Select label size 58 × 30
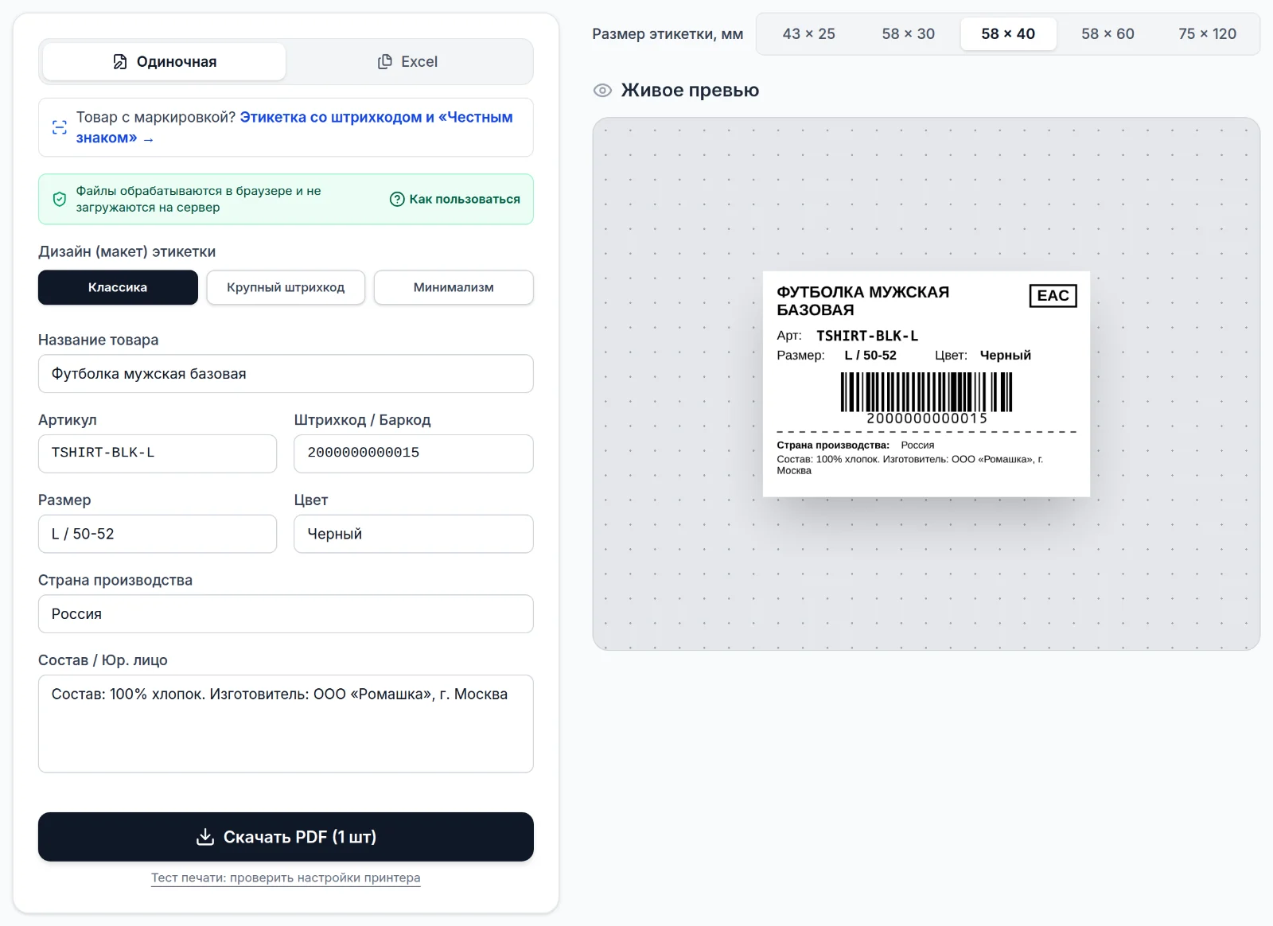 (909, 34)
